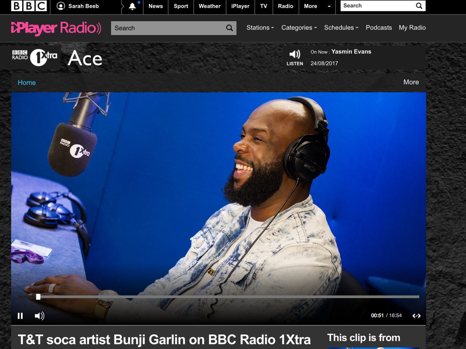
Task: Click the Listen live speaker button
Action: coord(295,58)
